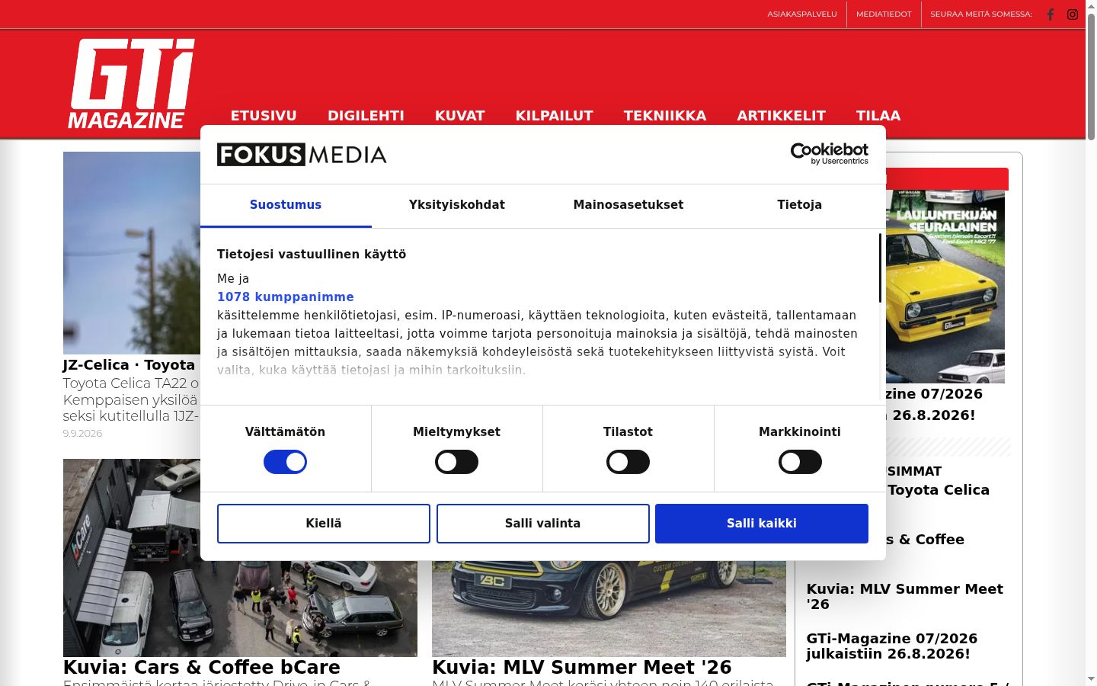Click the page's vertical scrollbar
The image size is (1097, 686).
[x=1091, y=76]
